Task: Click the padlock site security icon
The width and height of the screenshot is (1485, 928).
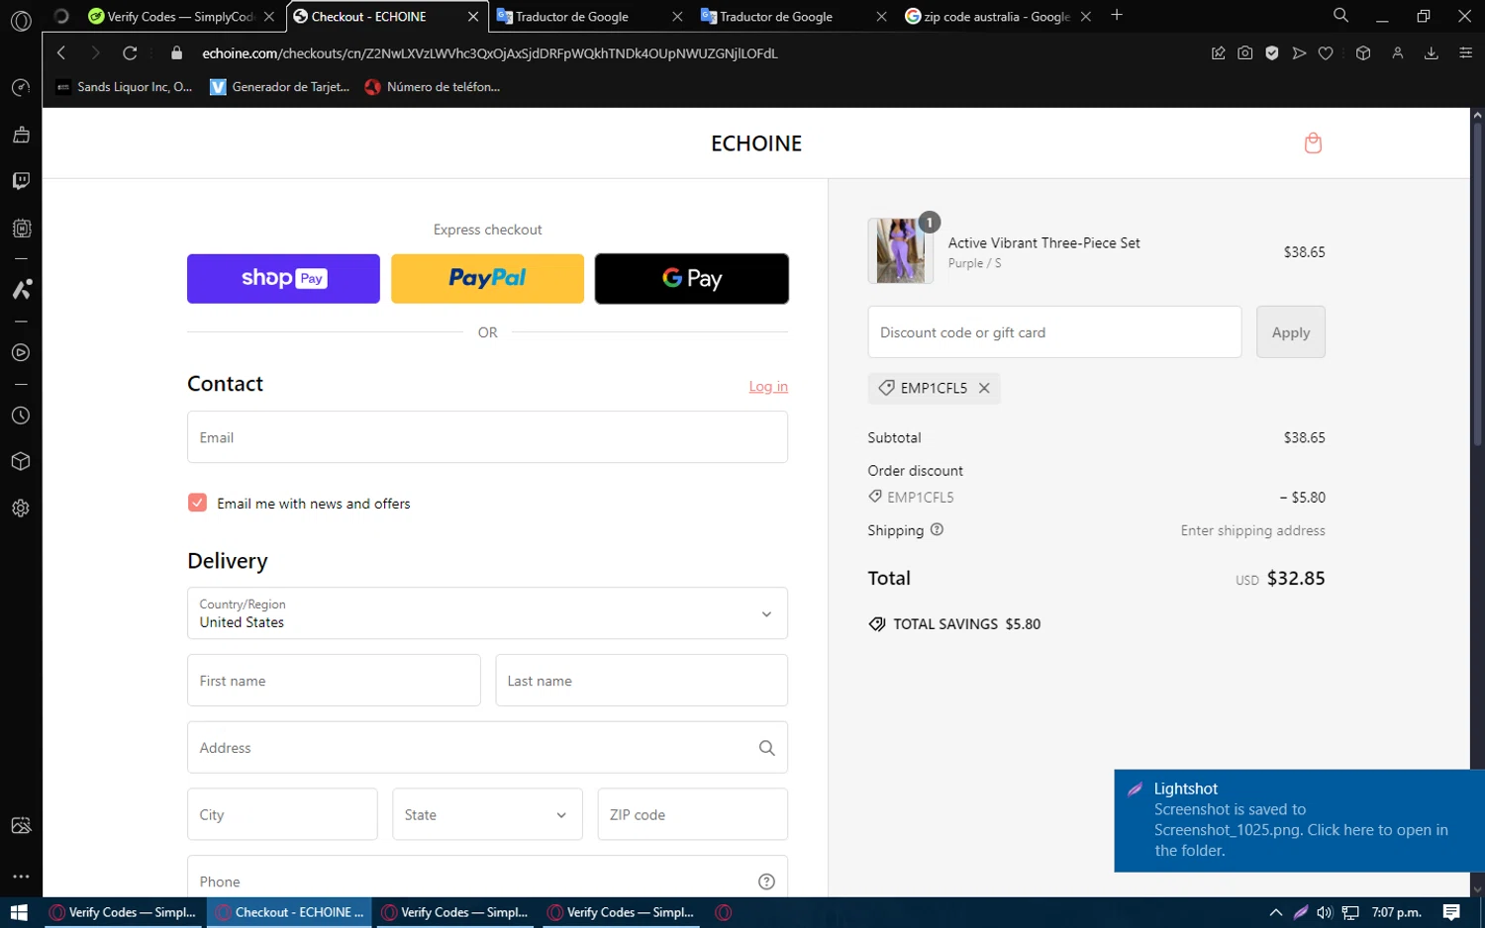Action: pyautogui.click(x=177, y=53)
